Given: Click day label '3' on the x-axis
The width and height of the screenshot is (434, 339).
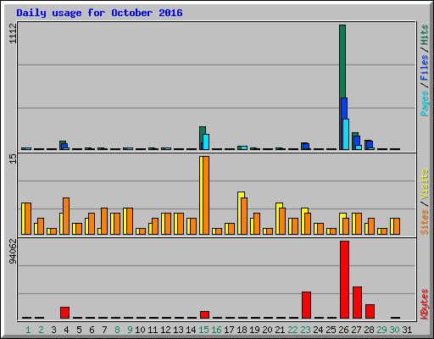Looking at the screenshot, I should (x=53, y=330).
